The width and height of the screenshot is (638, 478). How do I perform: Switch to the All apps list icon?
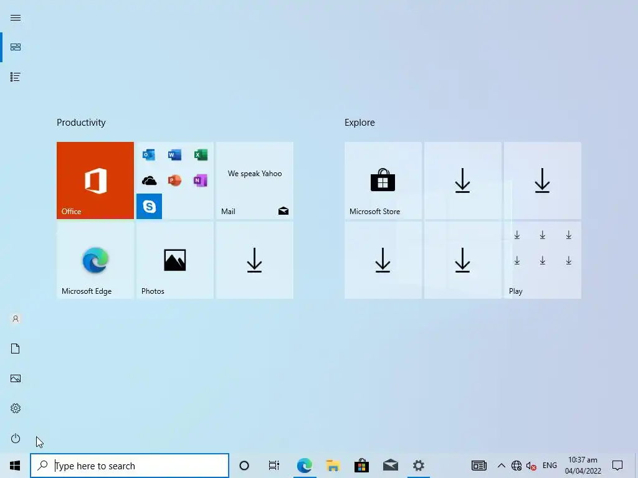(x=16, y=77)
